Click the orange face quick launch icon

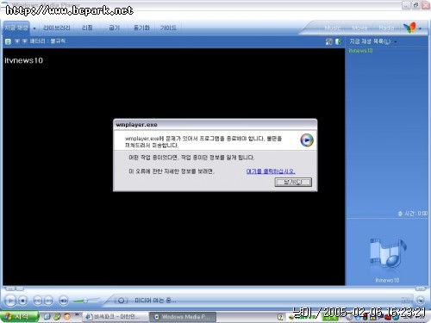point(67,317)
